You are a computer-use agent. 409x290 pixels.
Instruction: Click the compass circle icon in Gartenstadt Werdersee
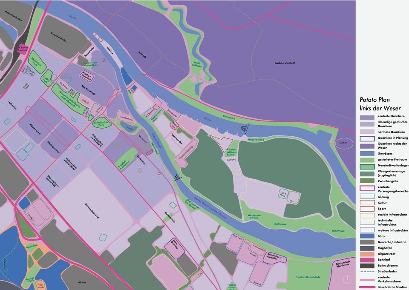[348, 279]
